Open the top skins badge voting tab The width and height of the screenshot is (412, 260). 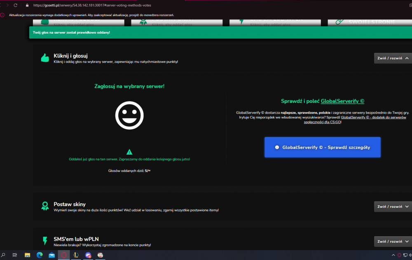(177, 23)
